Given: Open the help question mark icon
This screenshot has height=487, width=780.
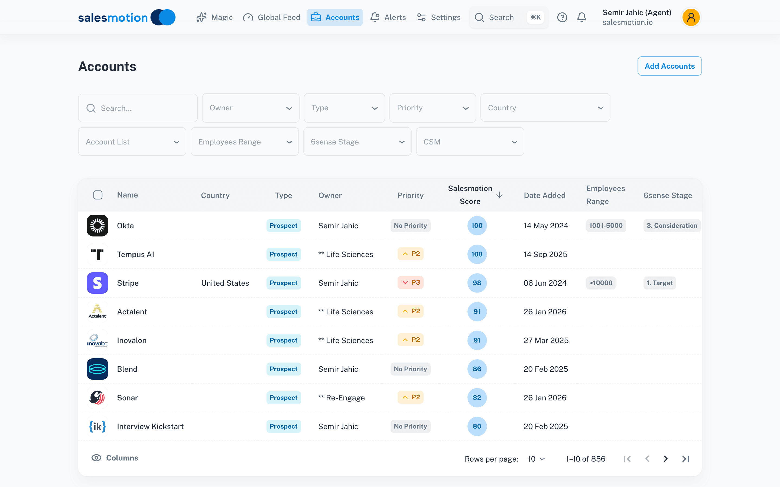Looking at the screenshot, I should click(x=562, y=17).
